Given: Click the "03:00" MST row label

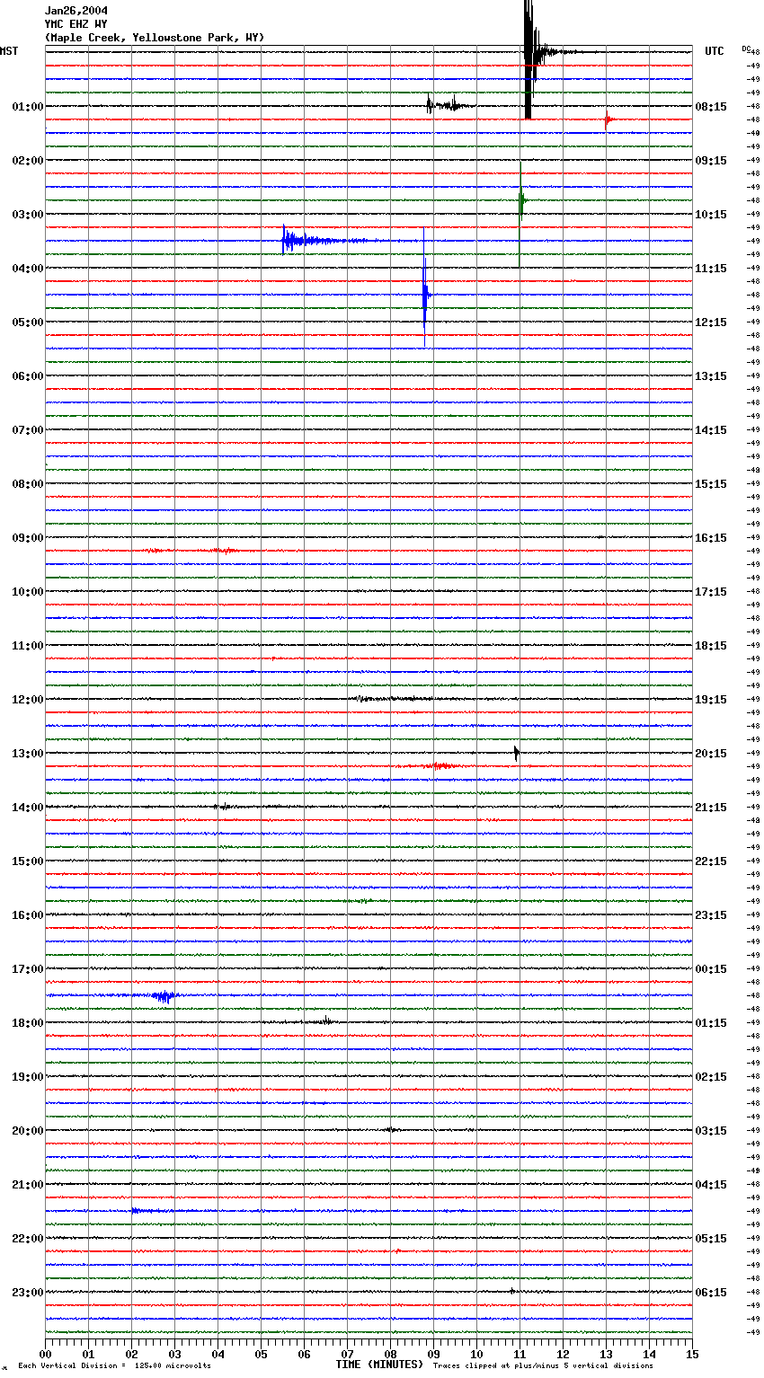Looking at the screenshot, I should (x=28, y=215).
